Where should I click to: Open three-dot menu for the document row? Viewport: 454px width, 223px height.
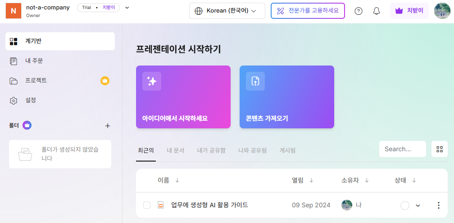coord(439,205)
